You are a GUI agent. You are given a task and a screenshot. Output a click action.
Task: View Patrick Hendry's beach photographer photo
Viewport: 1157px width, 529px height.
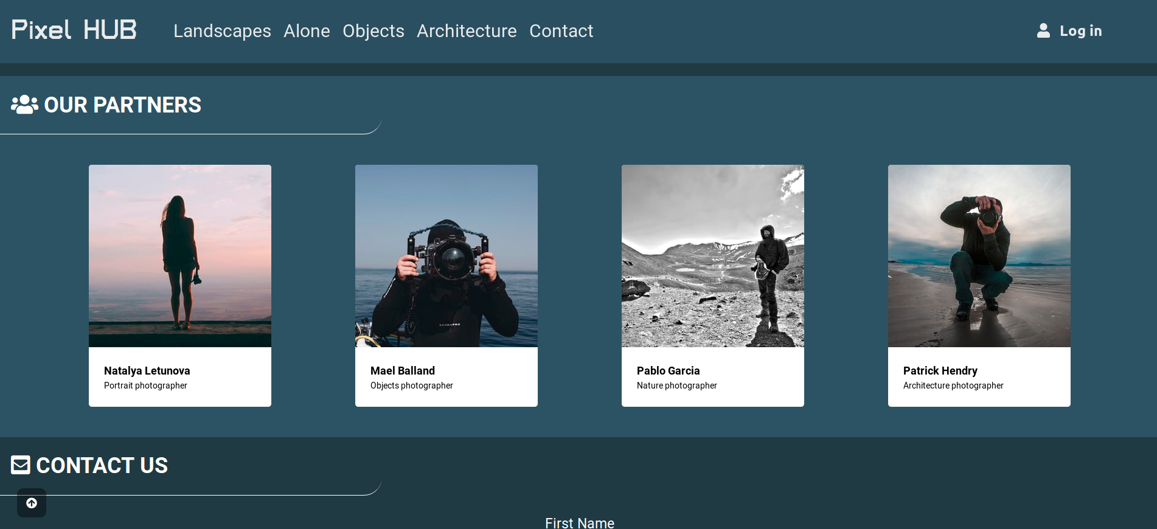pos(979,256)
